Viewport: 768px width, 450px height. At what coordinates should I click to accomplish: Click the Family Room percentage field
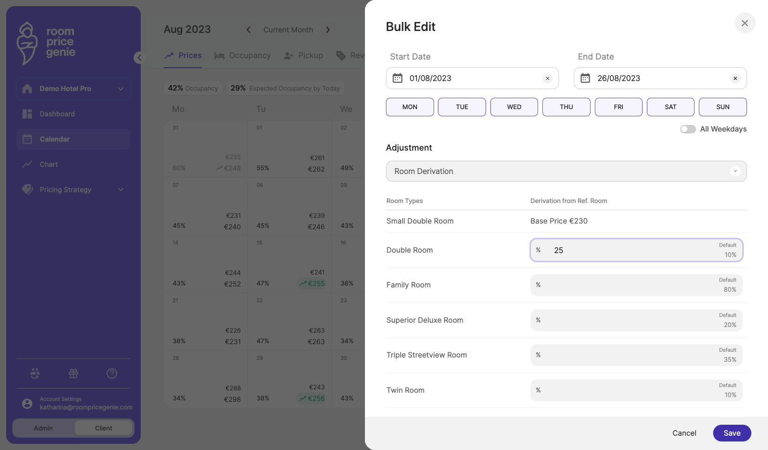pyautogui.click(x=636, y=285)
